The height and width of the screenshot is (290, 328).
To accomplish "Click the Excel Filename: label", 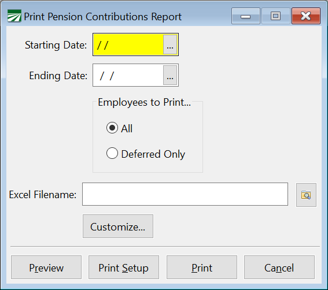I will coord(43,195).
